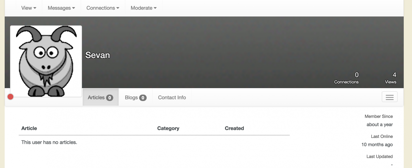Click the Articles count badge

tap(110, 98)
